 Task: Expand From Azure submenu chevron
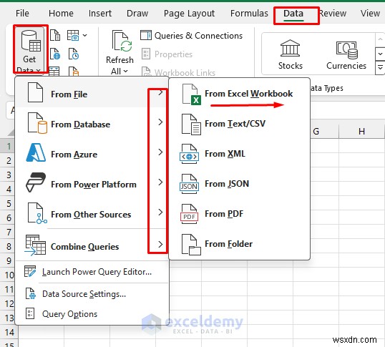pyautogui.click(x=160, y=152)
